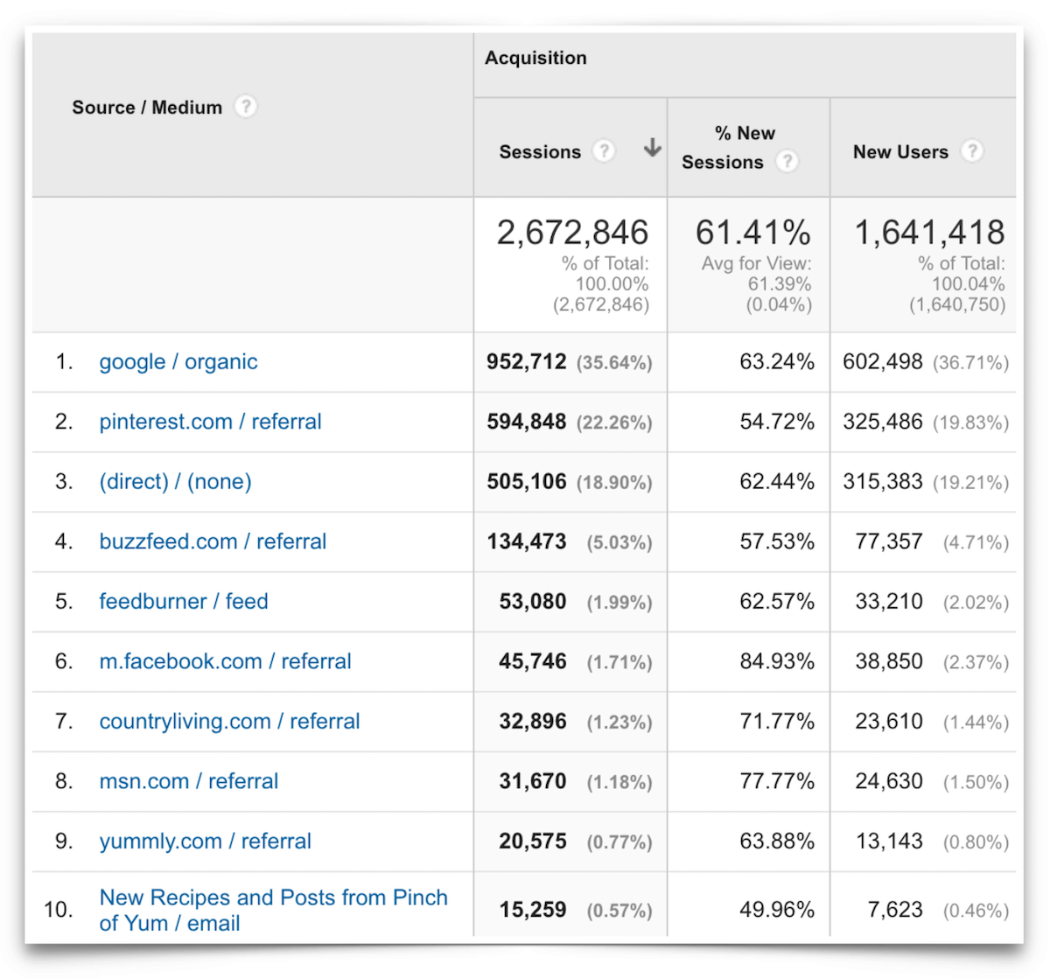
Task: Click the question mark beside Sessions header
Action: pyautogui.click(x=605, y=151)
